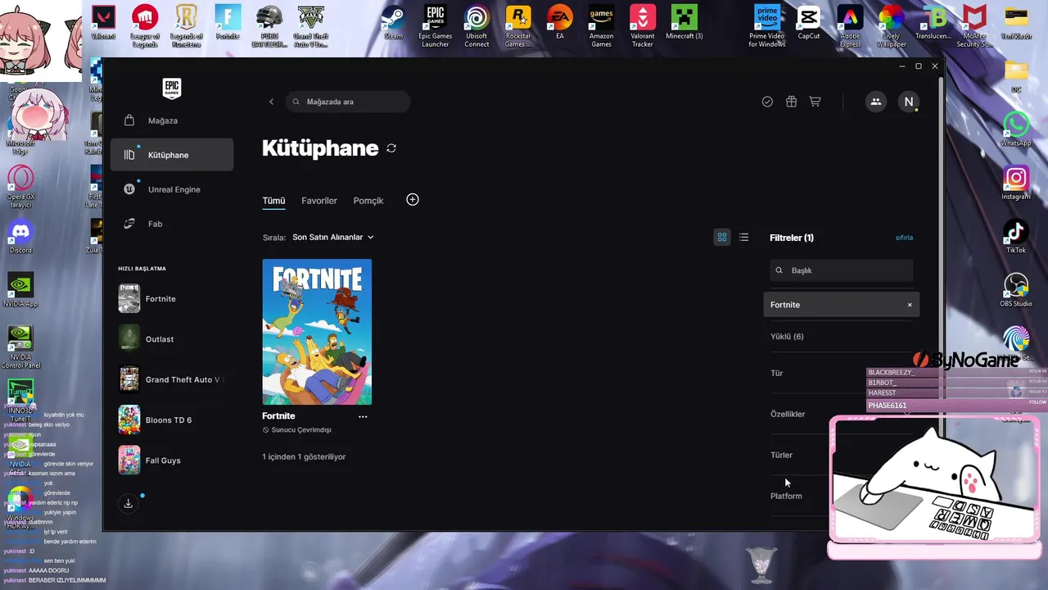Open Epic Games Launcher desktop shortcut

pos(435,25)
